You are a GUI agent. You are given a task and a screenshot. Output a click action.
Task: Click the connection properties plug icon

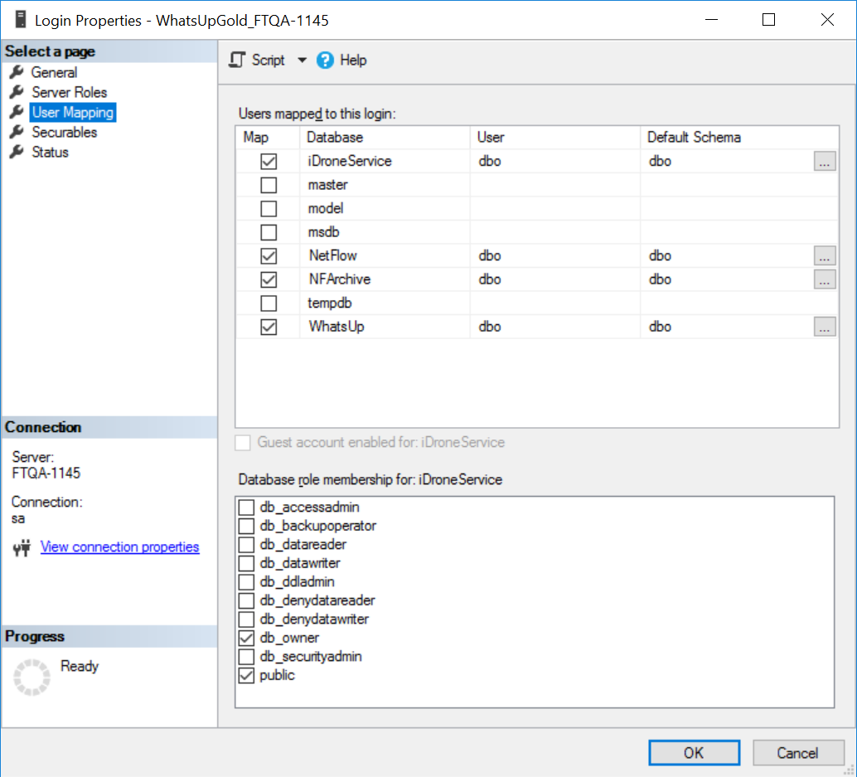22,547
